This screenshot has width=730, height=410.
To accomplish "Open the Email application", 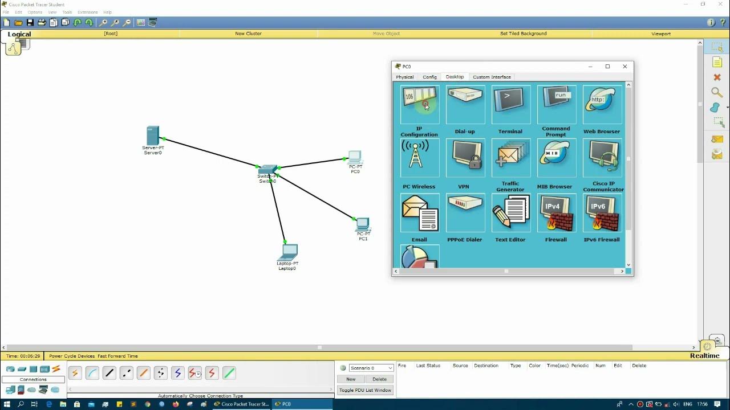I will (x=420, y=213).
